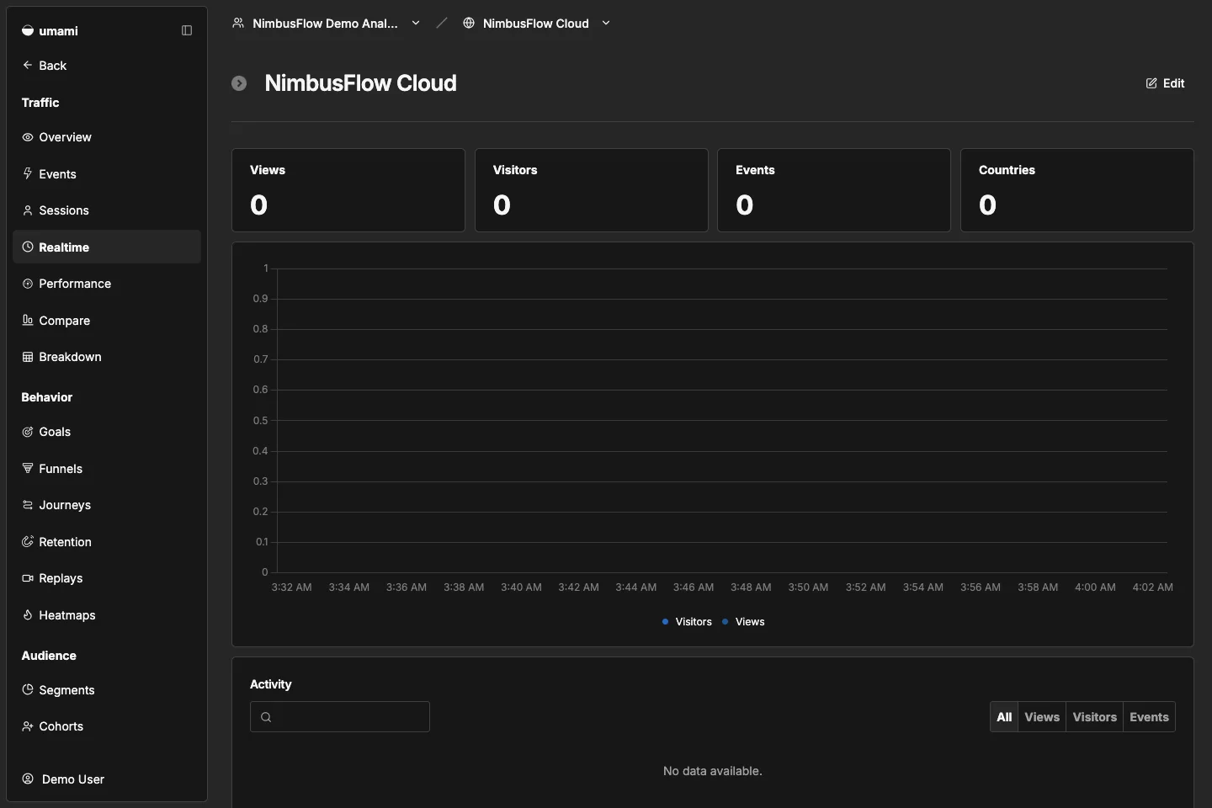Click the Retention icon
This screenshot has height=808, width=1212.
coord(28,541)
